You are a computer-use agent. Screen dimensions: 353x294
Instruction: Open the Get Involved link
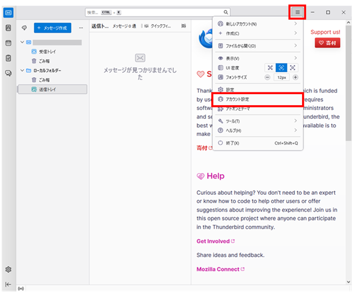[x=213, y=241]
